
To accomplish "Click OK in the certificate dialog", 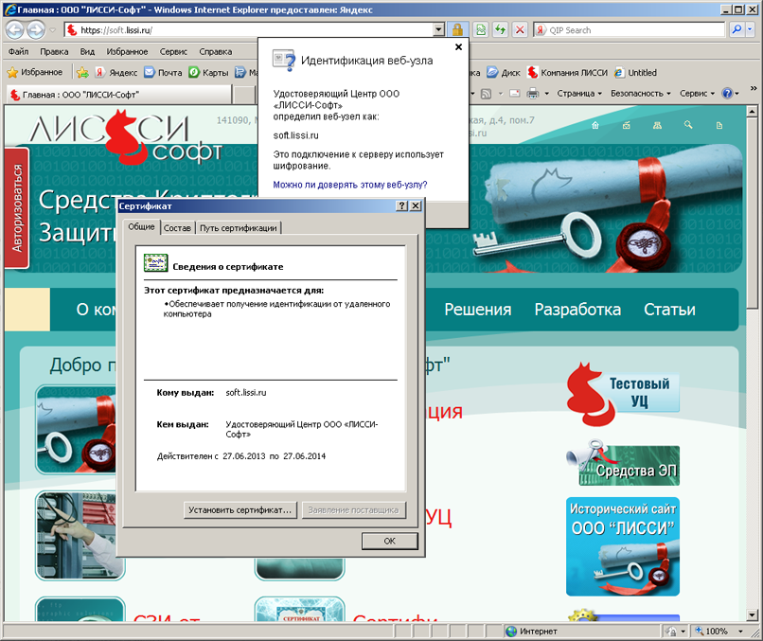I will tap(389, 541).
